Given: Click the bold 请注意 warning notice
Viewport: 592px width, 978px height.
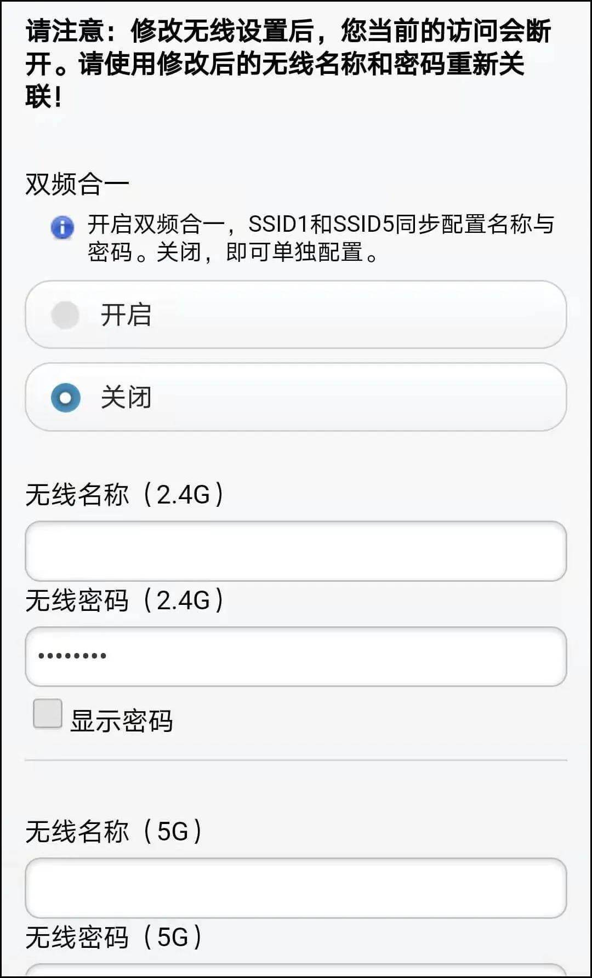Looking at the screenshot, I should 288,64.
